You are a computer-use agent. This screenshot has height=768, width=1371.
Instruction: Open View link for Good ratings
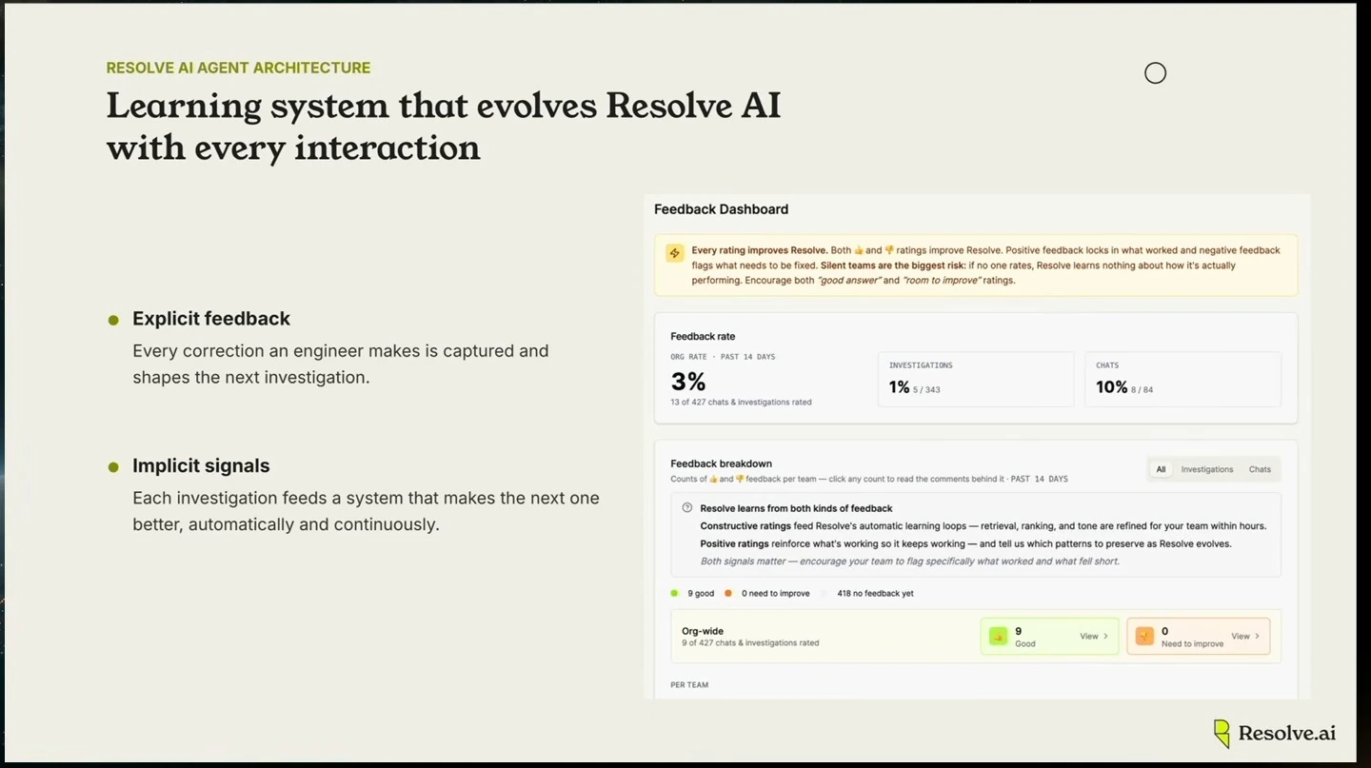pyautogui.click(x=1094, y=636)
